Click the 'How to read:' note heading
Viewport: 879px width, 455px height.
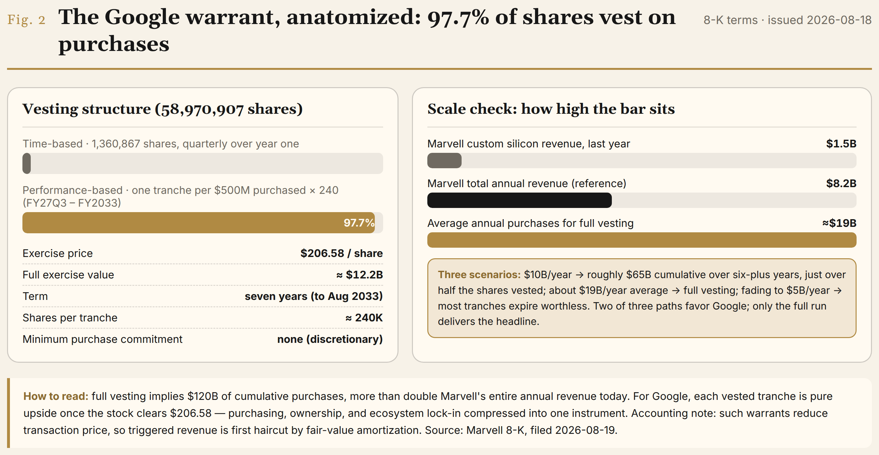click(56, 396)
